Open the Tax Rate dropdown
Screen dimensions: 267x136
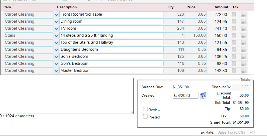point(235,132)
